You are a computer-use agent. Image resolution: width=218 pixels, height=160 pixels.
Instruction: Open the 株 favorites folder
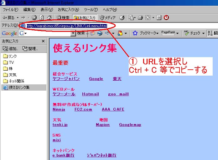[8, 68]
